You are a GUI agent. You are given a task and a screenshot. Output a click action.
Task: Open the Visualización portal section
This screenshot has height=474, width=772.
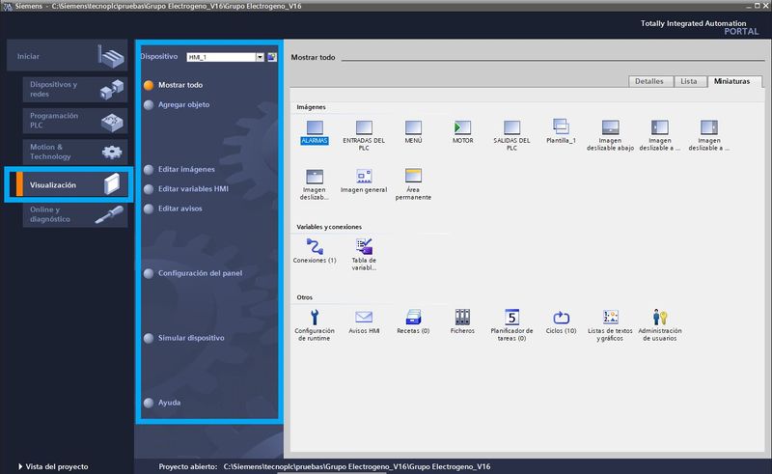coord(69,184)
